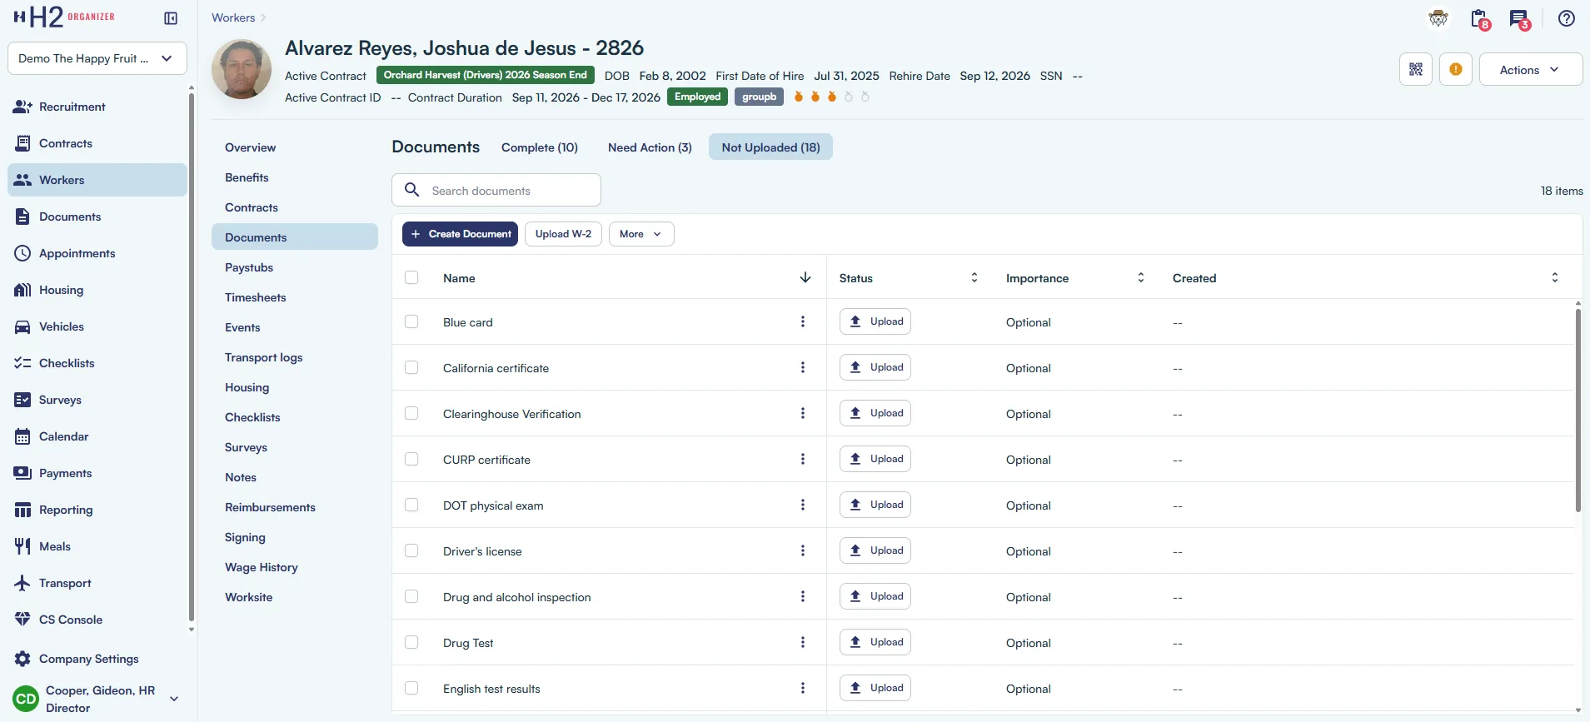The image size is (1590, 722).
Task: Sort the Created column
Action: 1555,277
